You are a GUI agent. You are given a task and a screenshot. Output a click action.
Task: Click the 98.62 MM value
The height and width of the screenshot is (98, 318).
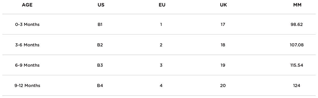point(297,25)
